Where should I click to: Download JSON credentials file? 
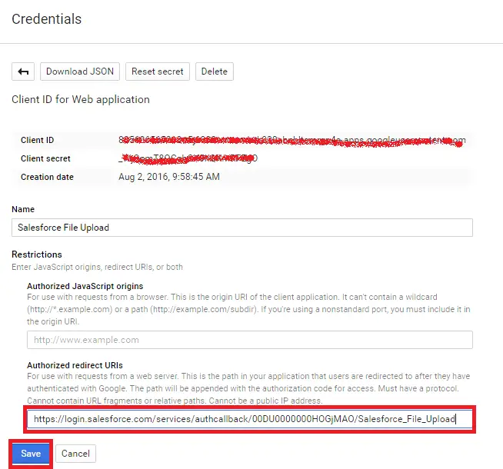(80, 72)
